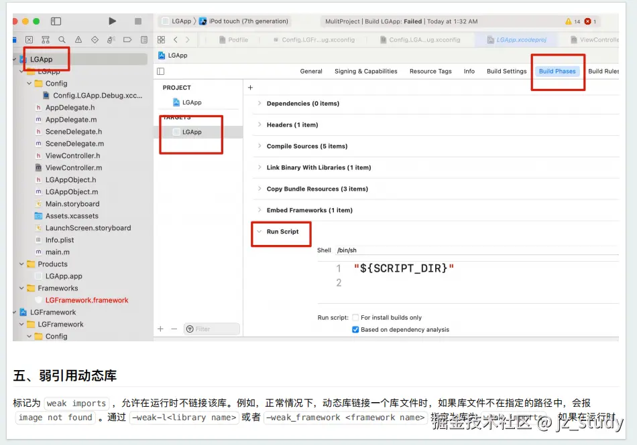Image resolution: width=637 pixels, height=445 pixels.
Task: Toggle the navigator sidebar icon in toolbar
Action: click(x=56, y=21)
